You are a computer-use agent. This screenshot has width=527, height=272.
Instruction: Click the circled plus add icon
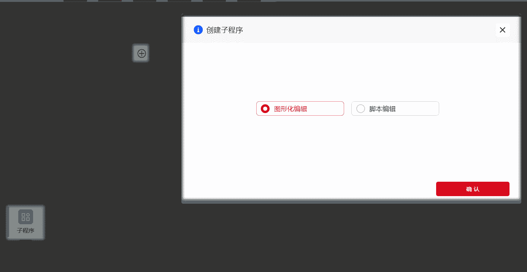coord(141,53)
